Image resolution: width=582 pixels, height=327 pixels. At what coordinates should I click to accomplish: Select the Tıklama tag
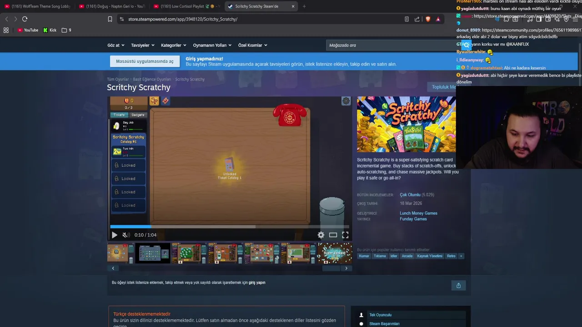point(380,256)
